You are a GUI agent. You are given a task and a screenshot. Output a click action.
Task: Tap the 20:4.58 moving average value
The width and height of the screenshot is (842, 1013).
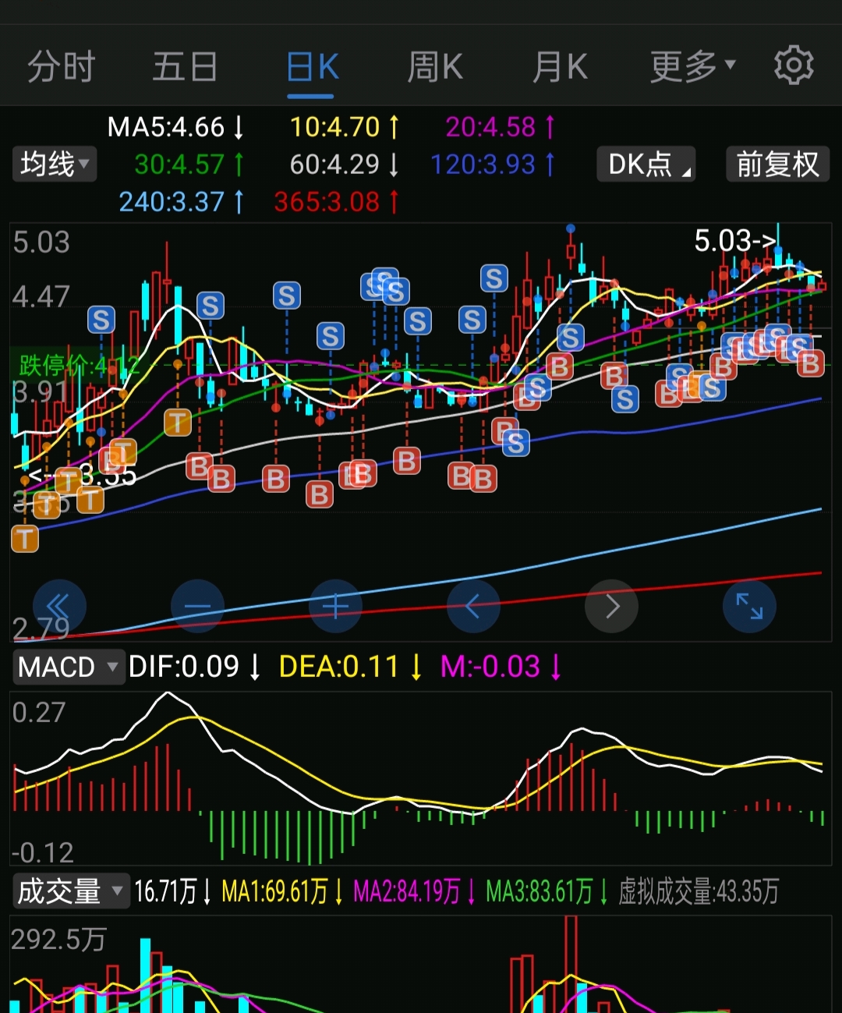501,127
